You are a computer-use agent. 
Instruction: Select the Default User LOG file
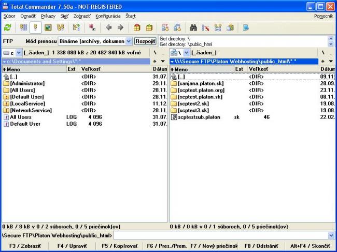point(25,124)
